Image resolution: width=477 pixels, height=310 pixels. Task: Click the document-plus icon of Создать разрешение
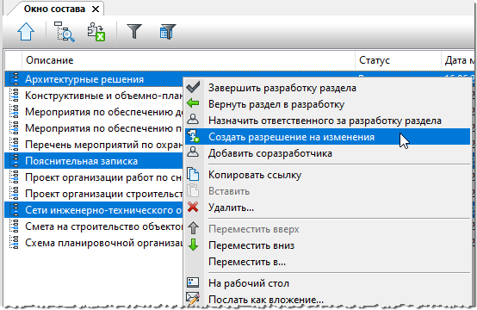pyautogui.click(x=193, y=136)
